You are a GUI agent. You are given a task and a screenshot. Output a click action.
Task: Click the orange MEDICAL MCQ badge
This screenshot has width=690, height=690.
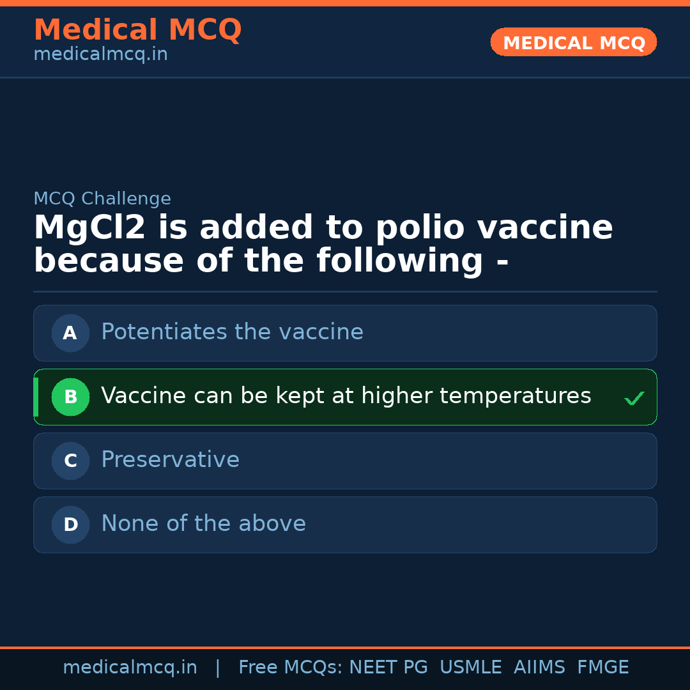point(573,43)
